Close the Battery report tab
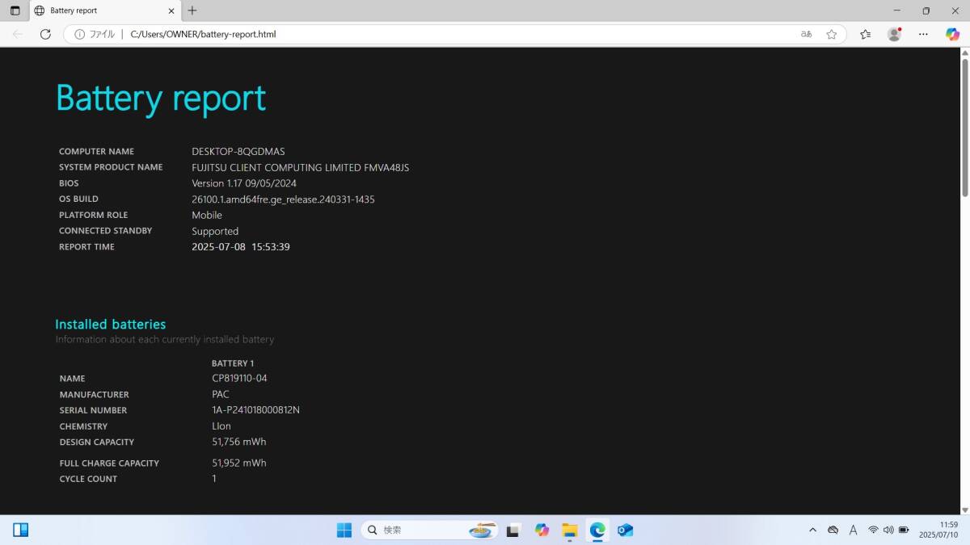 pos(171,10)
